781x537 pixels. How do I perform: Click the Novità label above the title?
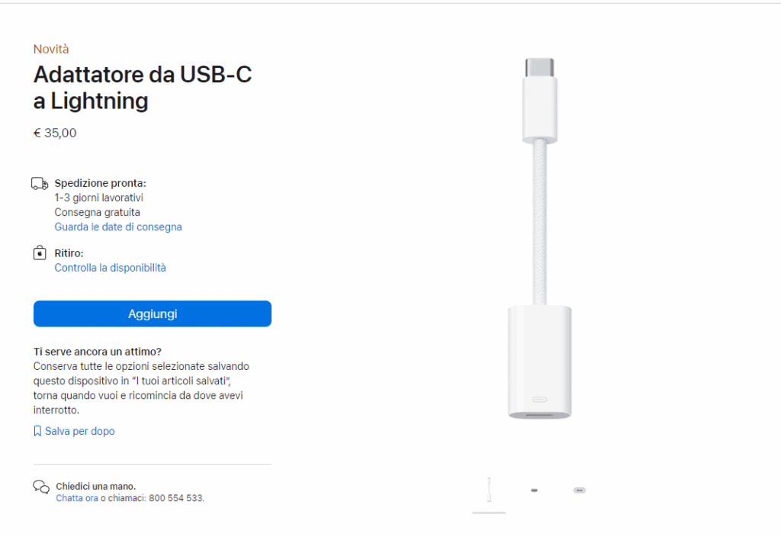pyautogui.click(x=51, y=49)
